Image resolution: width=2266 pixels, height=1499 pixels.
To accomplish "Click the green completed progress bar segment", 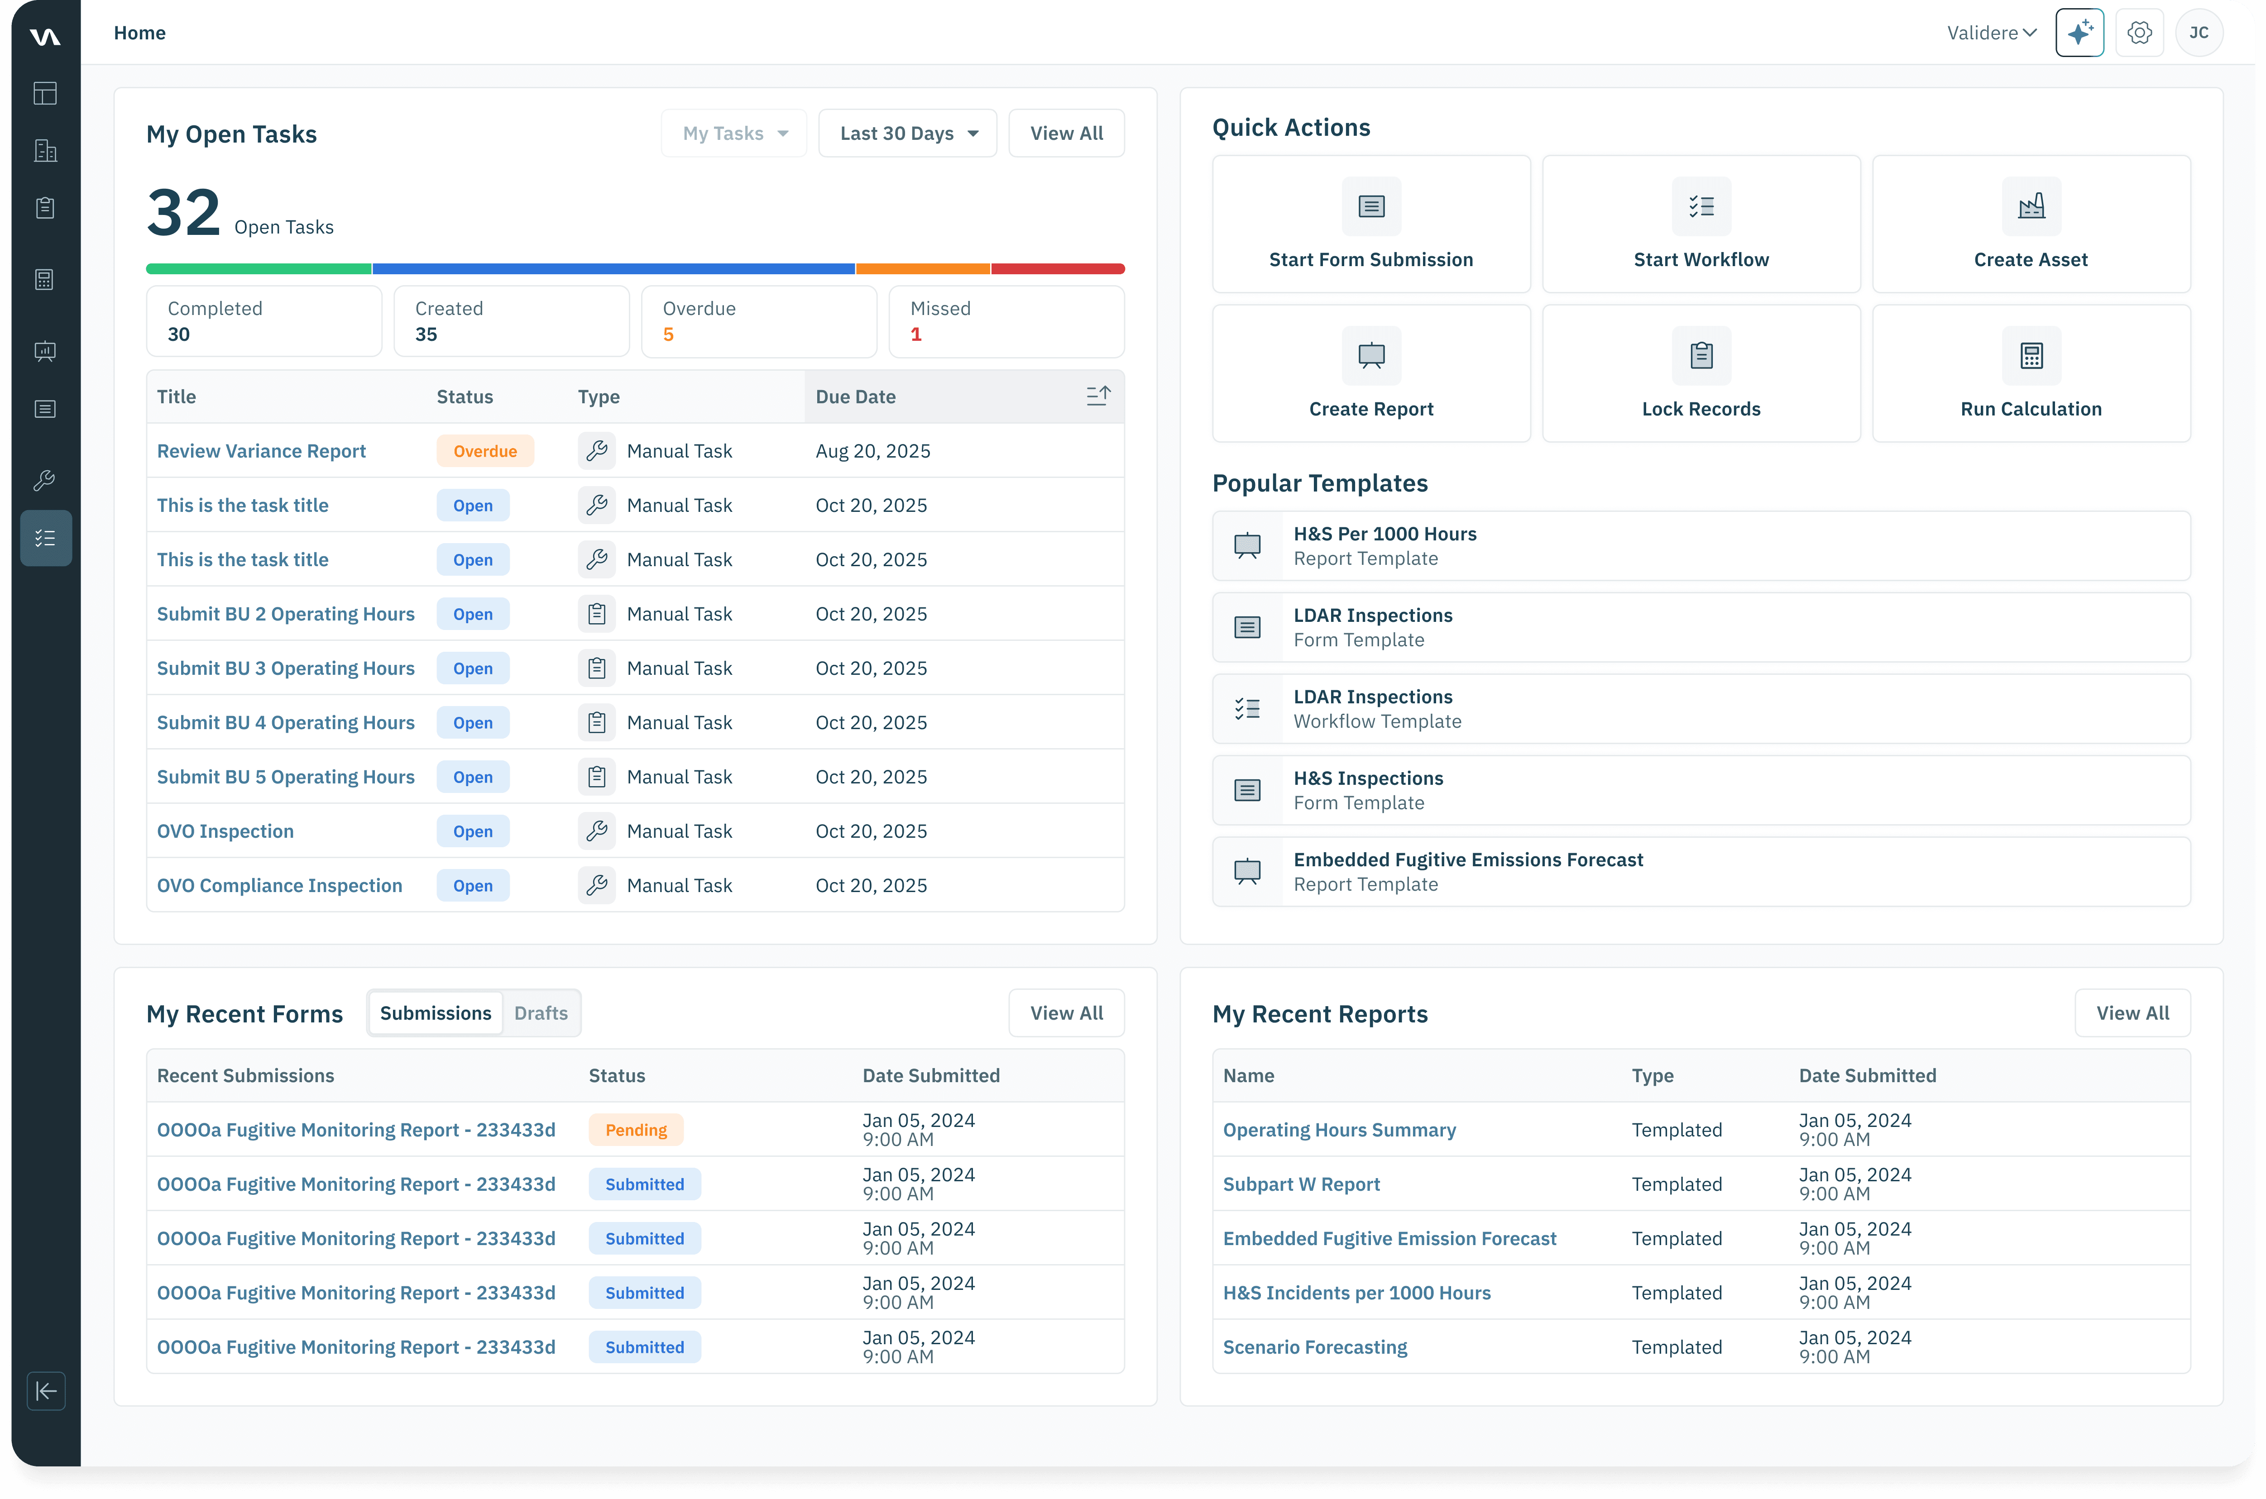I will 258,270.
